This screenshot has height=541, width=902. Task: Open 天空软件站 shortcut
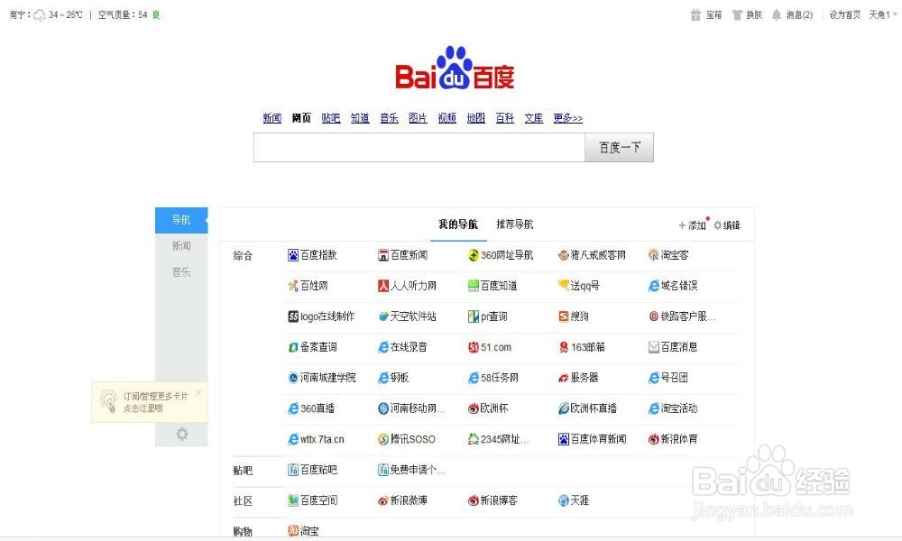tap(408, 316)
